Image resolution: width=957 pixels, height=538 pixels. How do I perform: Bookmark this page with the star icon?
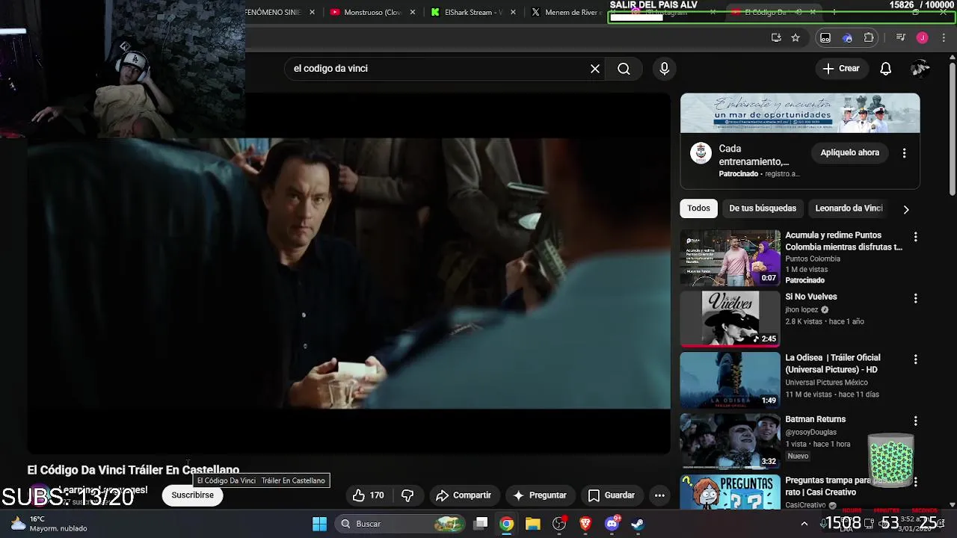796,37
